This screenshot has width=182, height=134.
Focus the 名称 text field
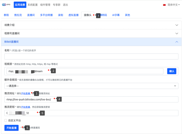pyautogui.click(x=91, y=56)
